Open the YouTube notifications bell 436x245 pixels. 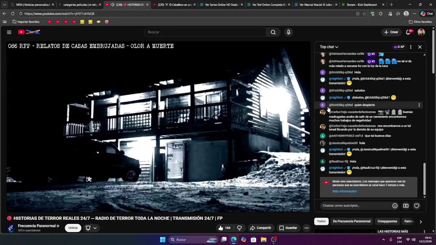point(409,32)
